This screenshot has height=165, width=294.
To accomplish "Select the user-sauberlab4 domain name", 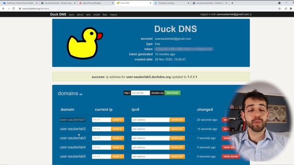I will 73,147.
